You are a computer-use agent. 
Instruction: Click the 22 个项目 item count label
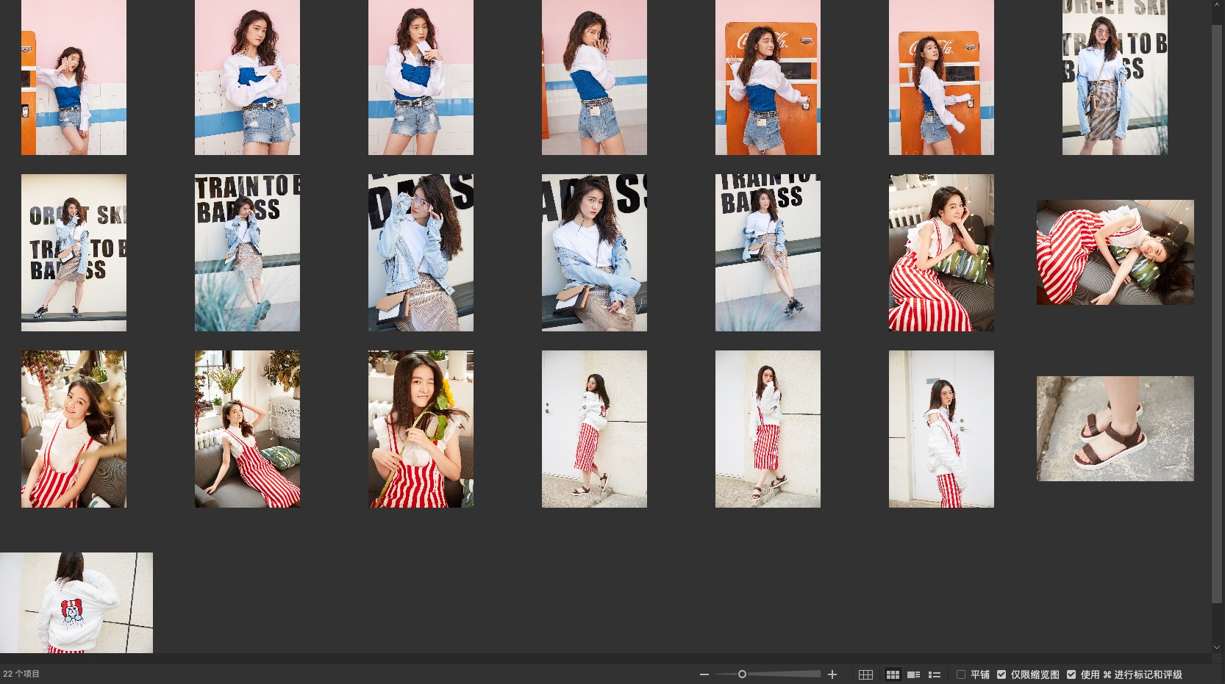[22, 674]
